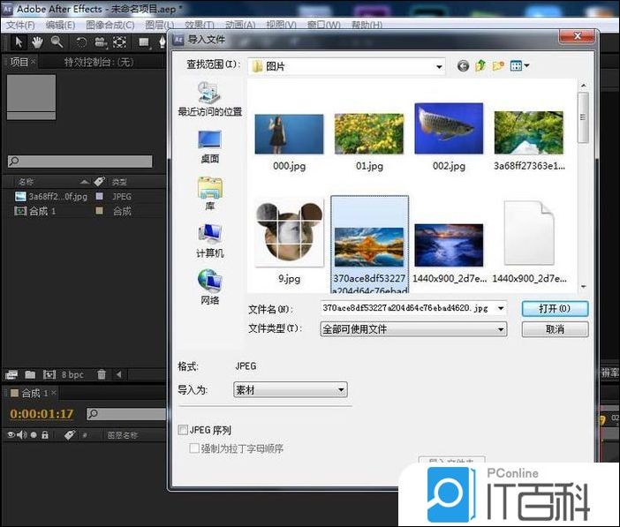
Task: Click the 打开(O) button
Action: pos(554,308)
